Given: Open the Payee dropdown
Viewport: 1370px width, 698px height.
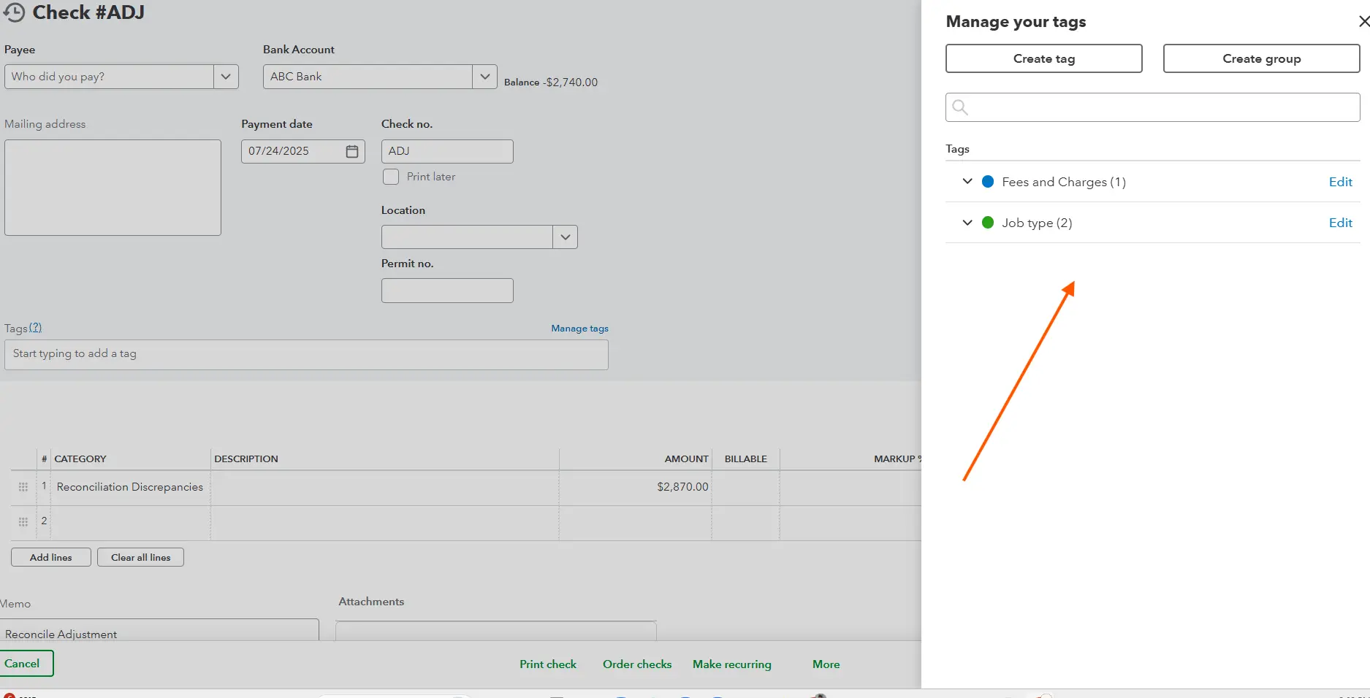Looking at the screenshot, I should click(x=226, y=77).
